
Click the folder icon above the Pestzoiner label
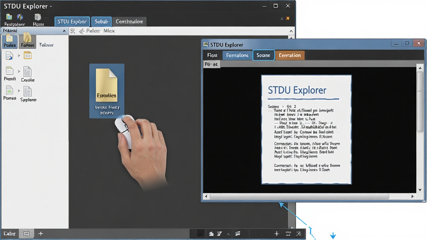point(9,17)
